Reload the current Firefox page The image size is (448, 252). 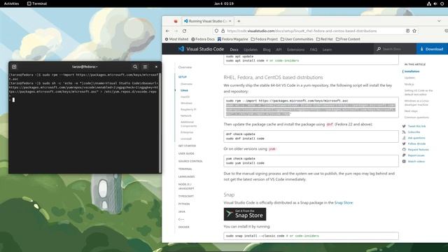185,31
